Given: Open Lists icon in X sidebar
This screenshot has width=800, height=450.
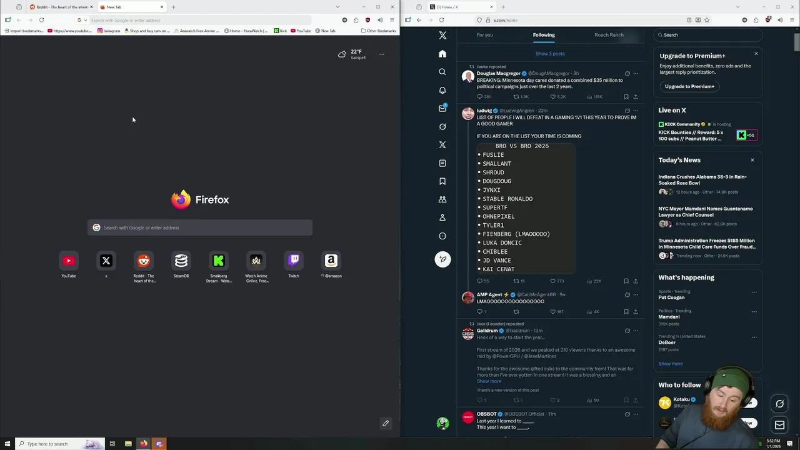Looking at the screenshot, I should coord(442,163).
